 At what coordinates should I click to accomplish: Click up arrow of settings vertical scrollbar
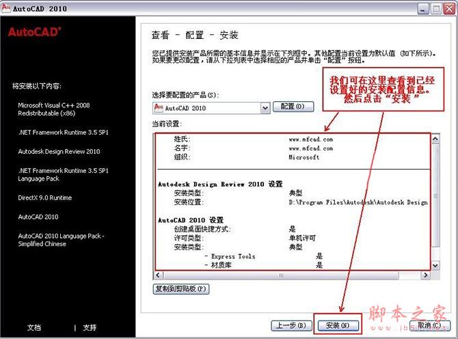435,139
